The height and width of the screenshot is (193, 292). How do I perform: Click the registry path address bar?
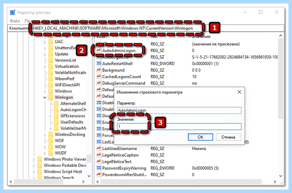(x=146, y=28)
